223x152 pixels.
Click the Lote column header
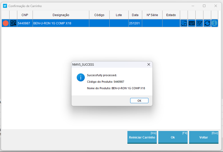(x=119, y=15)
